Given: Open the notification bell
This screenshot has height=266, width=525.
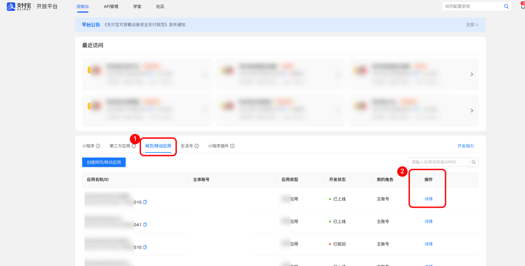Looking at the screenshot, I should [522, 7].
